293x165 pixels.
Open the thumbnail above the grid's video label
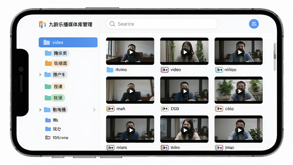point(184,51)
